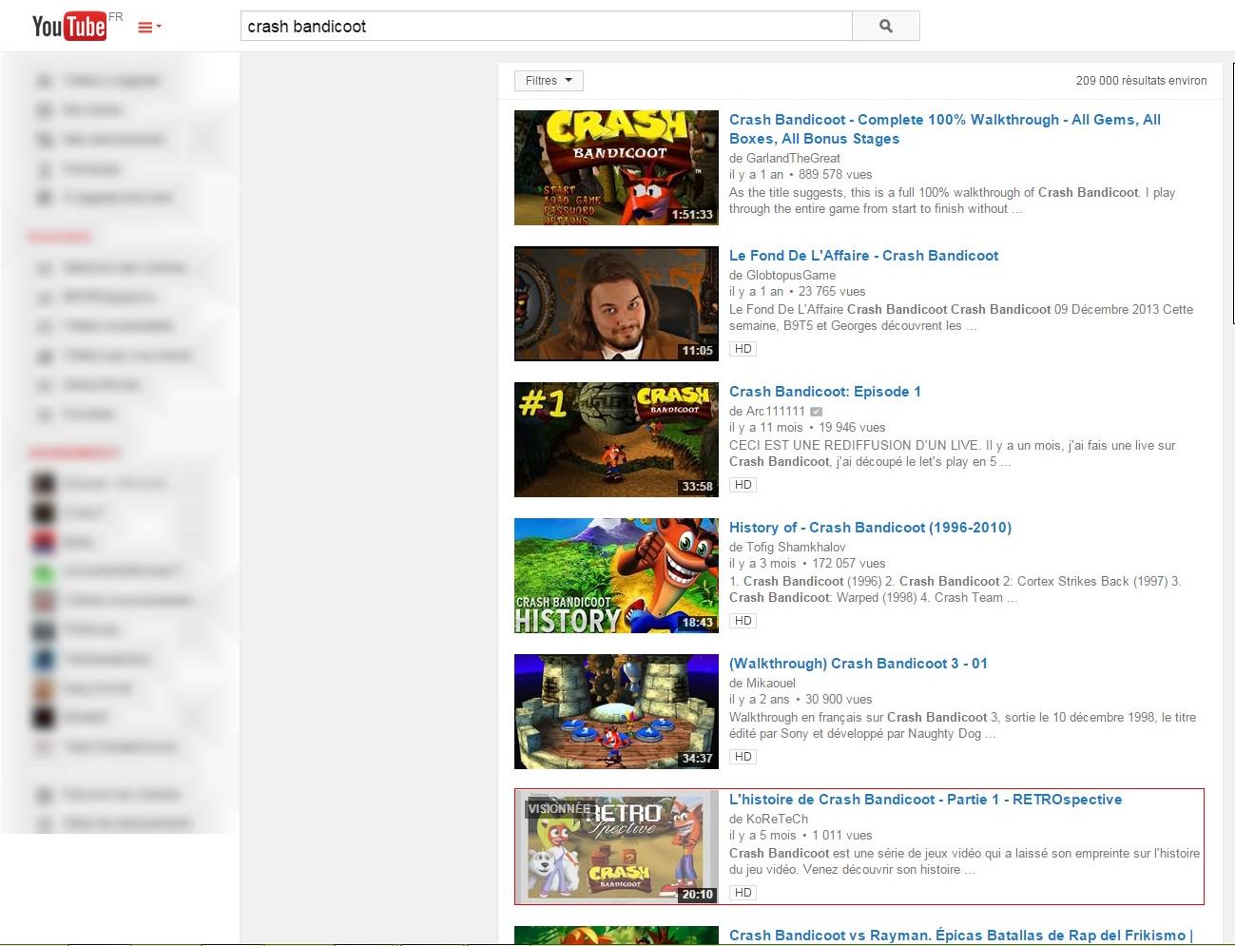Image resolution: width=1235 pixels, height=946 pixels.
Task: Open History of - Crash Bandicoot (1996-2010) title
Action: (x=870, y=528)
